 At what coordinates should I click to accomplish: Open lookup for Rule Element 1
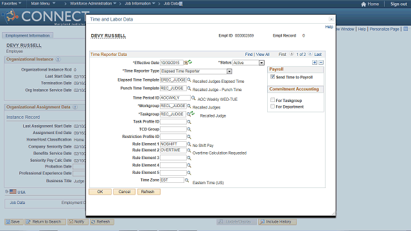189,144
